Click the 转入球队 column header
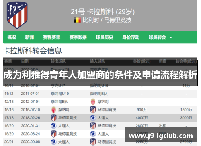 coord(98,61)
